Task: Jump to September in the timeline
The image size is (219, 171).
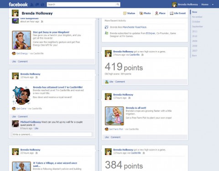Action: [x=198, y=26]
